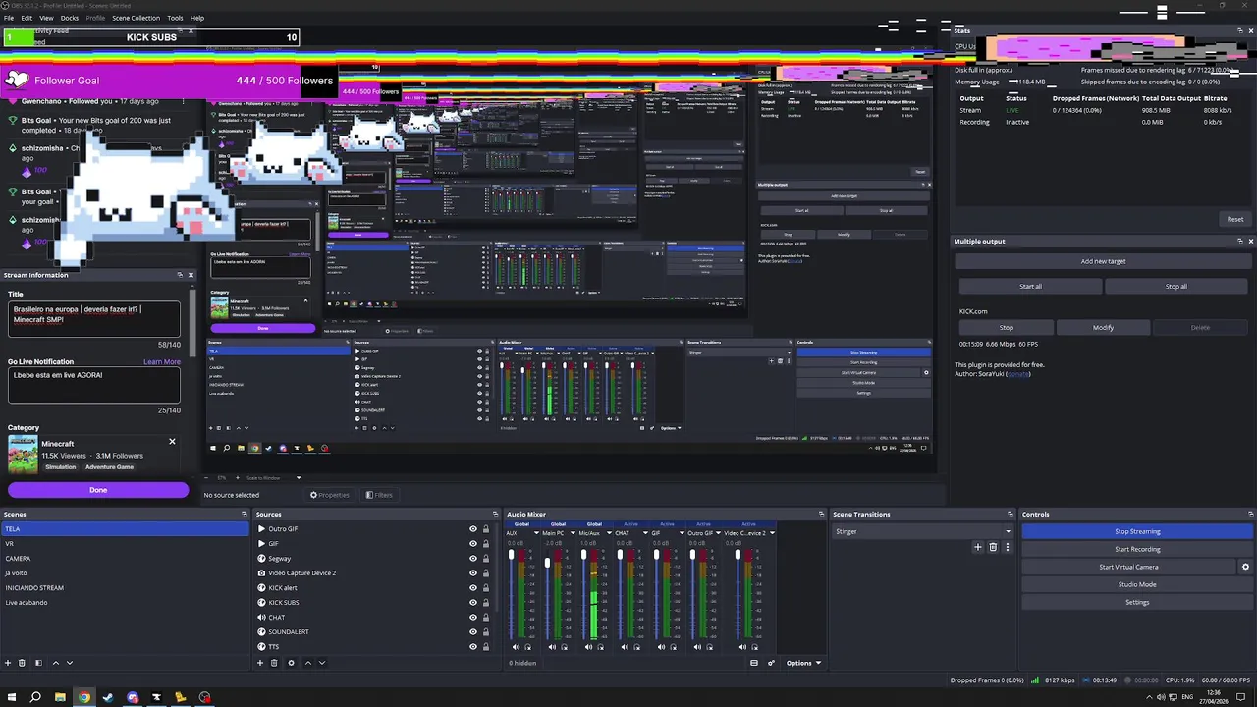
Task: Open the CHAT mixer channel dropdown arrow
Action: 644,533
